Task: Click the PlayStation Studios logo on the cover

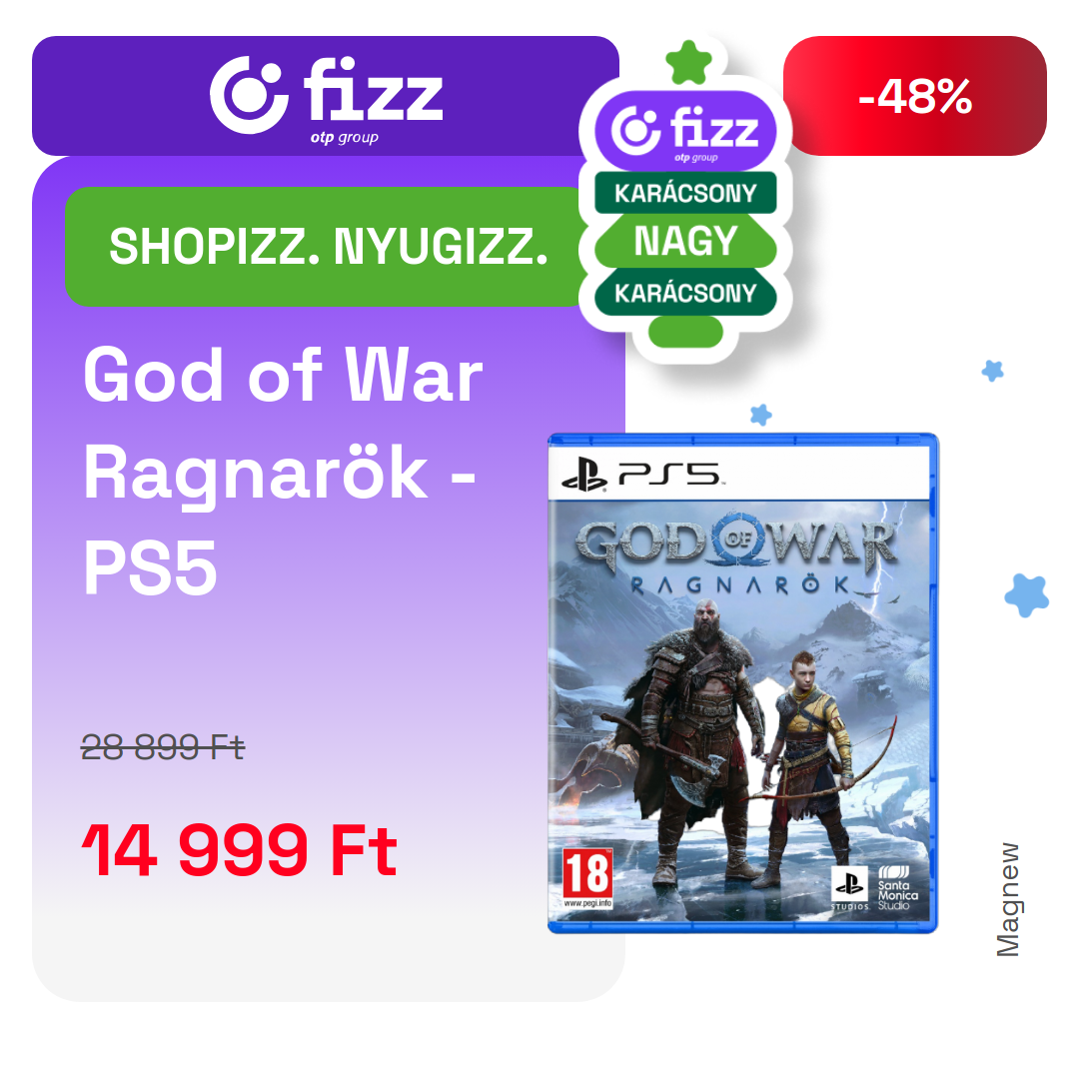Action: point(850,888)
